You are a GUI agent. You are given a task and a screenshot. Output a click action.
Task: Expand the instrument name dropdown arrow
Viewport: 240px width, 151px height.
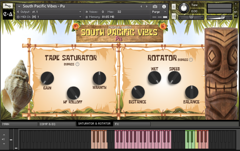[19, 6]
